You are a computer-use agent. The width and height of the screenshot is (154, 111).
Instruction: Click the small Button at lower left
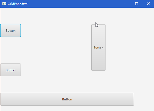click(x=11, y=70)
